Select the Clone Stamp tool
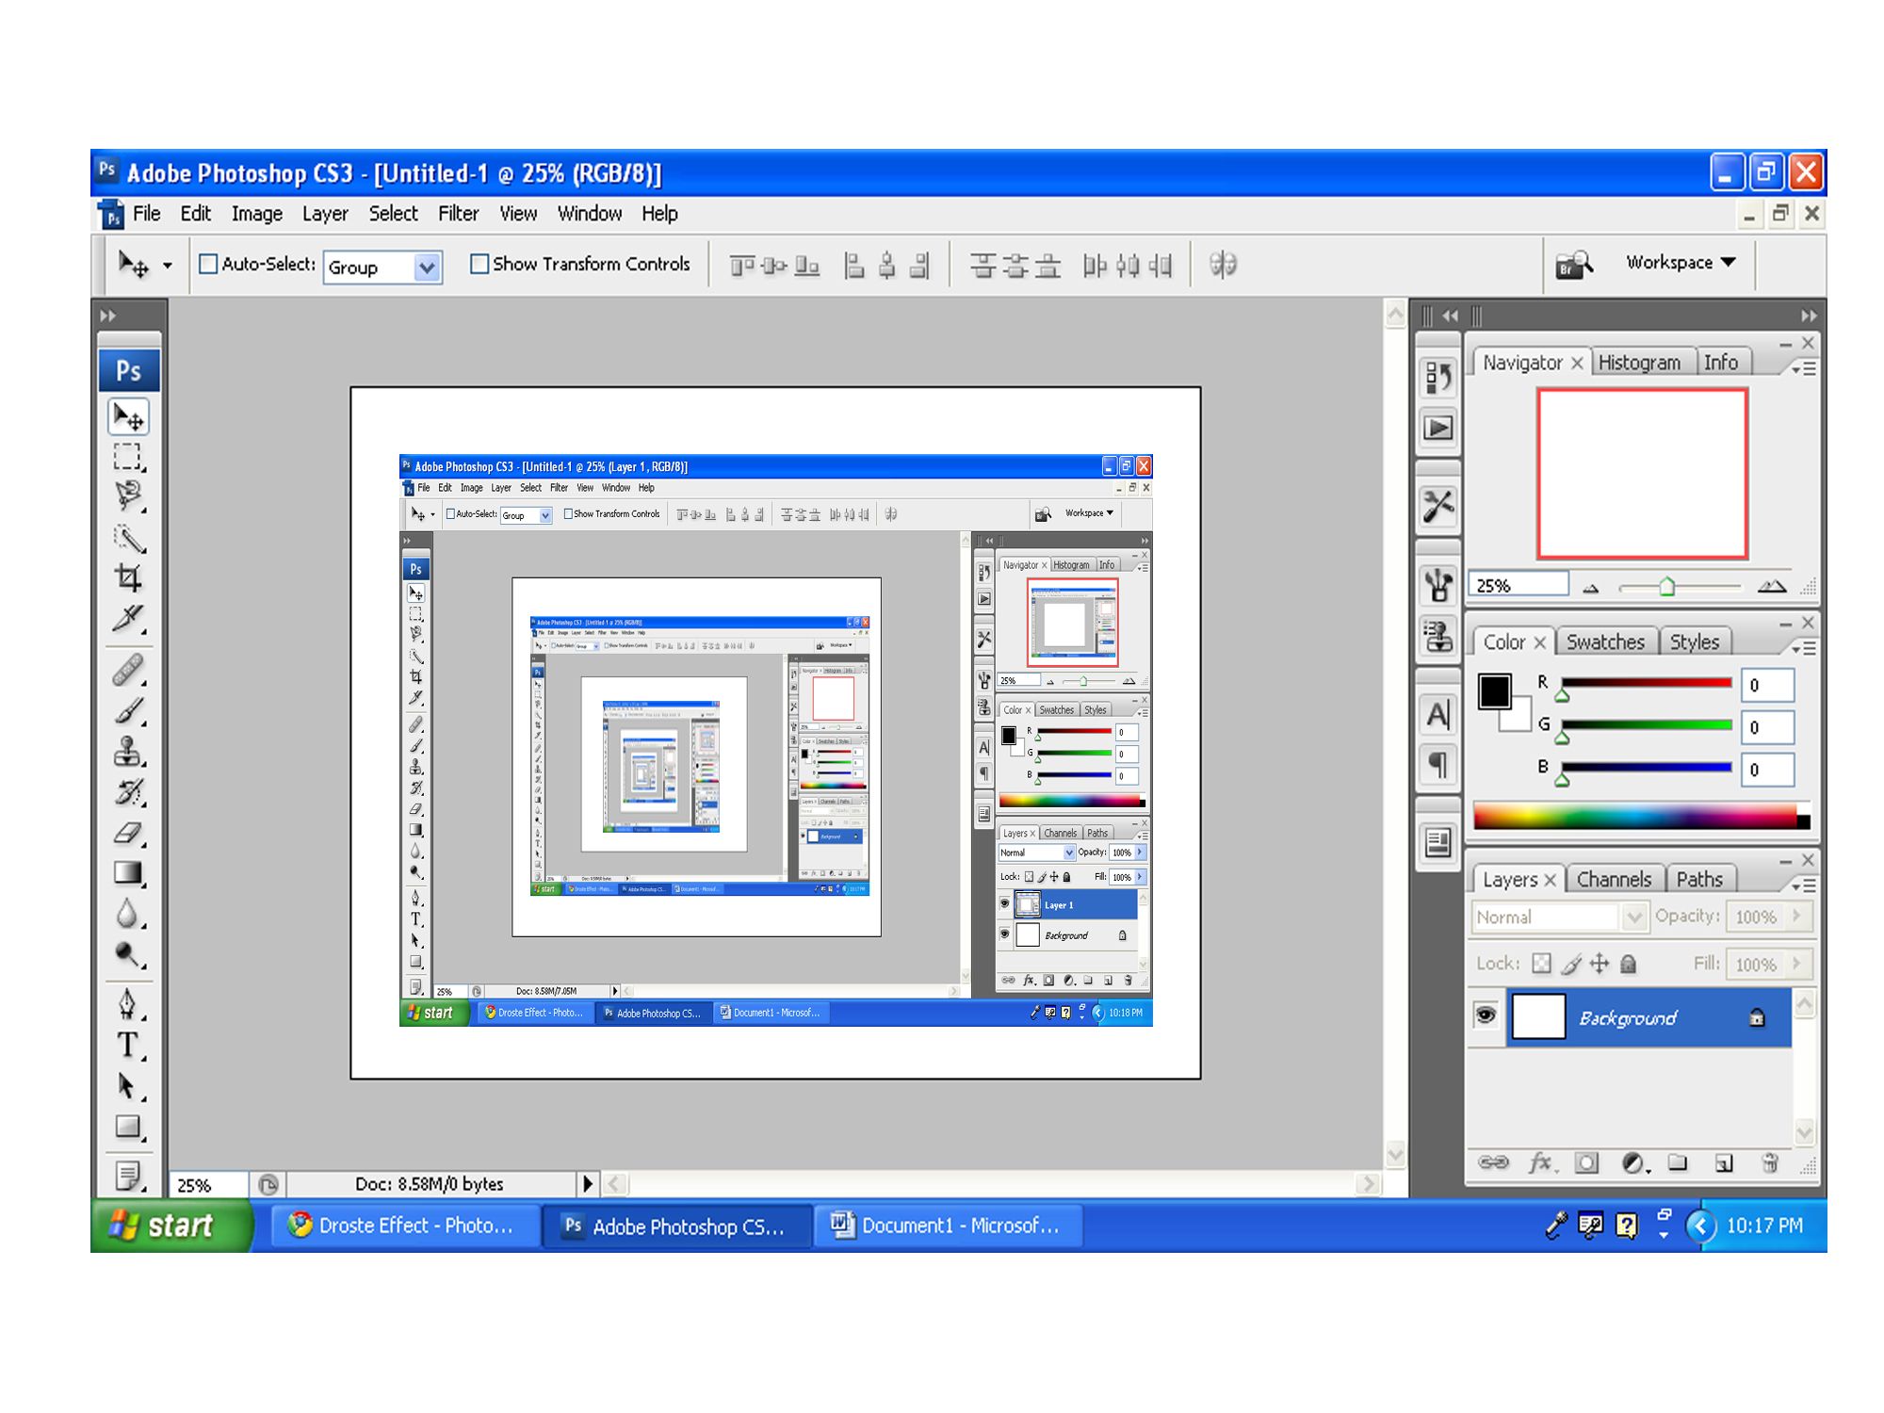Screen dimensions: 1884x1413 (x=128, y=752)
